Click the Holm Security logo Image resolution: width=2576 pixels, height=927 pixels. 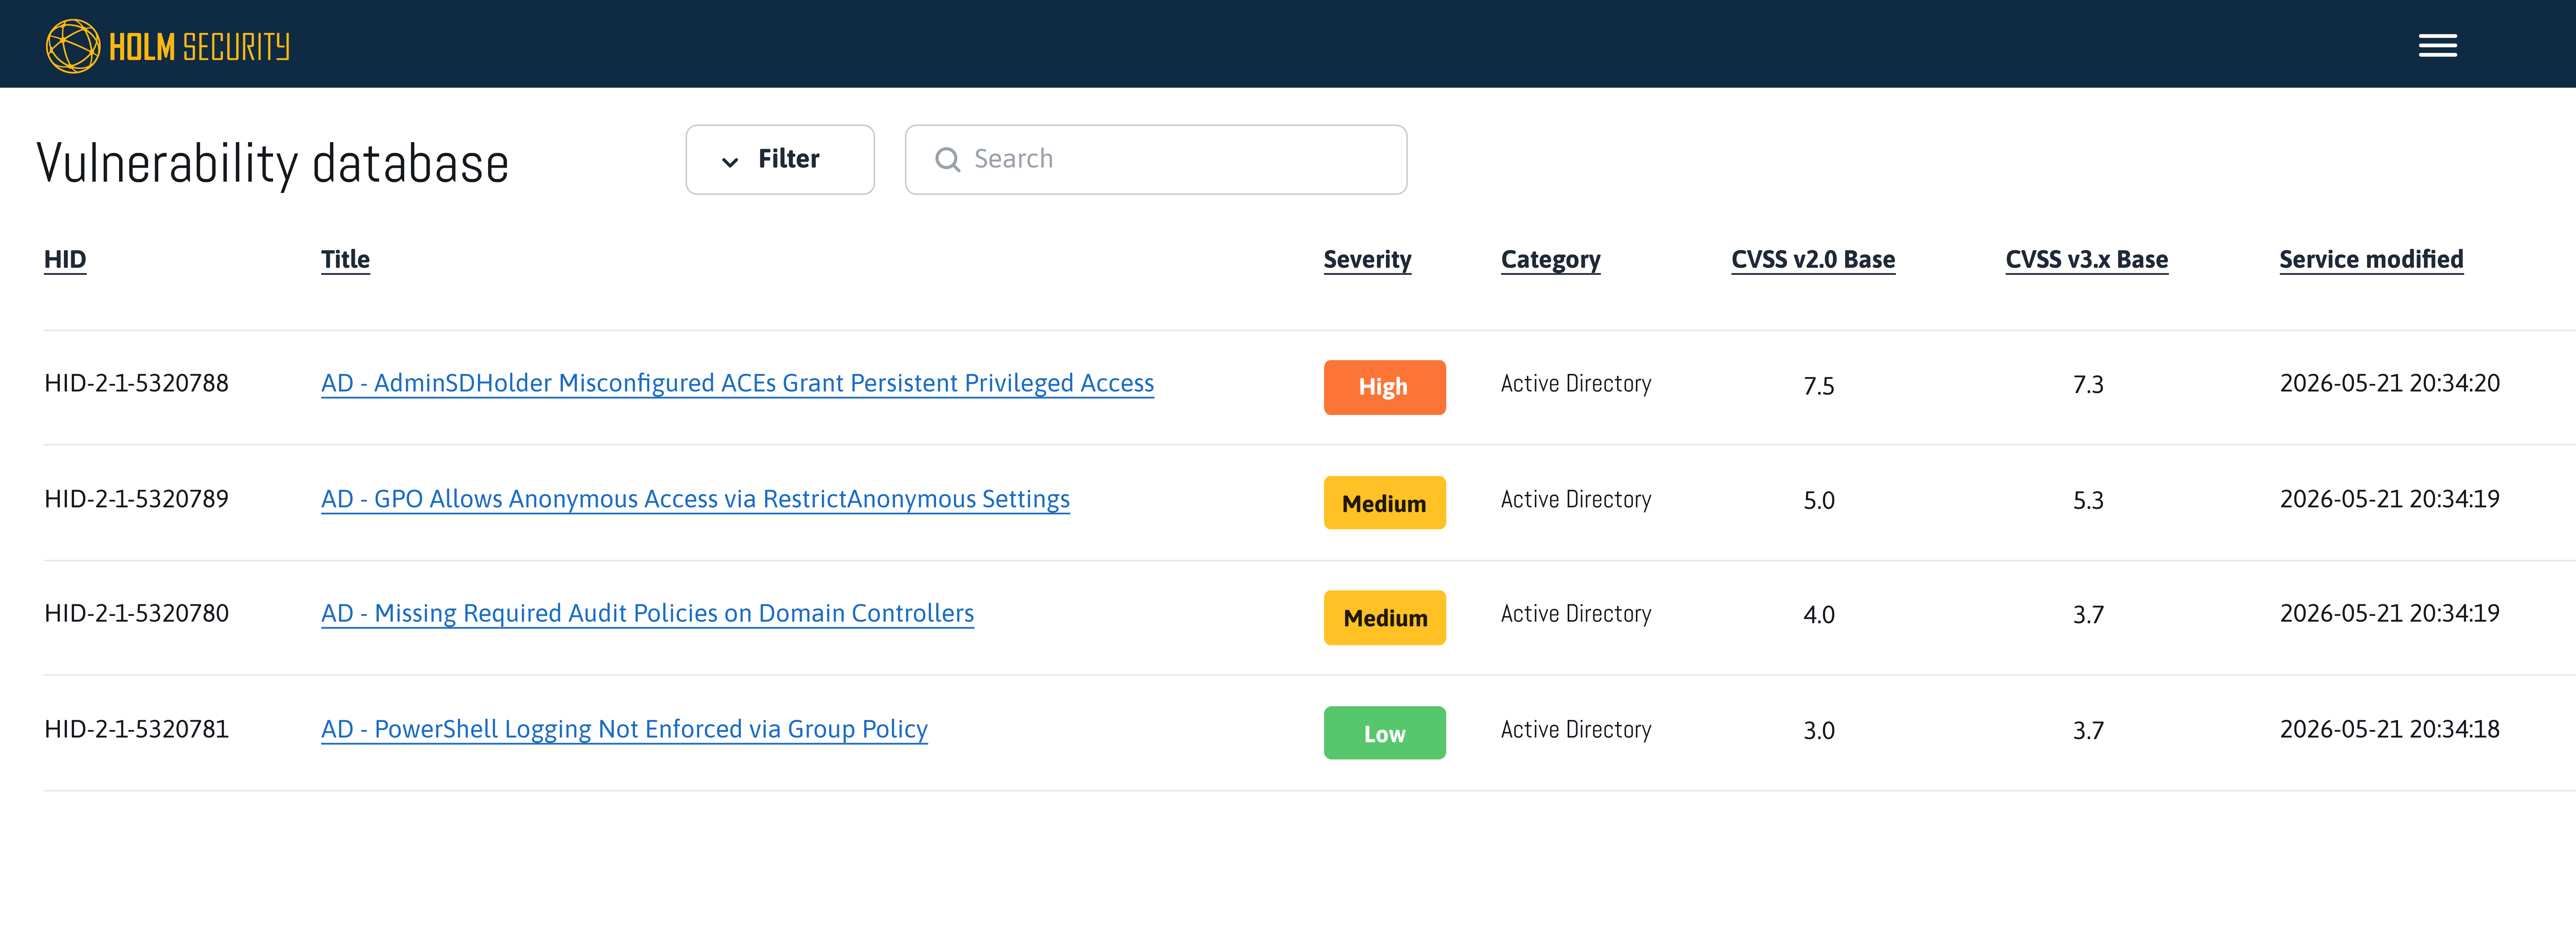coord(168,46)
